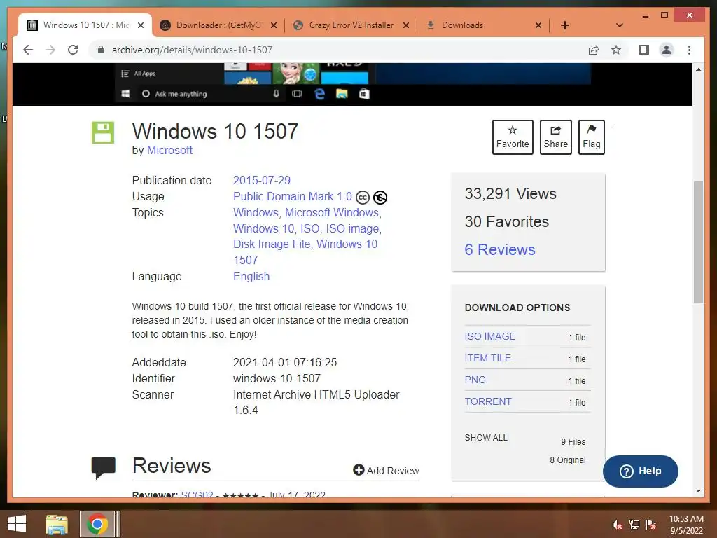Screen dimensions: 717x538
Task: Close the Crazy Error V2 Installer tab
Action: (405, 25)
